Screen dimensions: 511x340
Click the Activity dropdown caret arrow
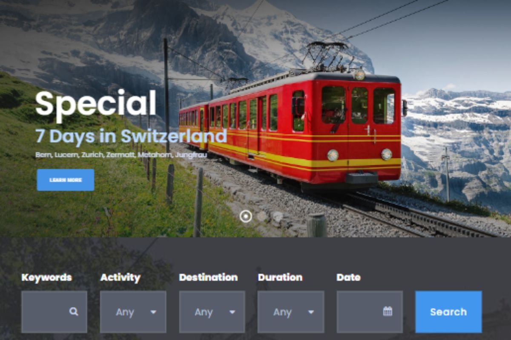tap(153, 312)
